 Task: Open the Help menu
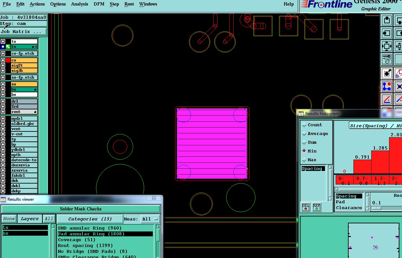tap(289, 4)
